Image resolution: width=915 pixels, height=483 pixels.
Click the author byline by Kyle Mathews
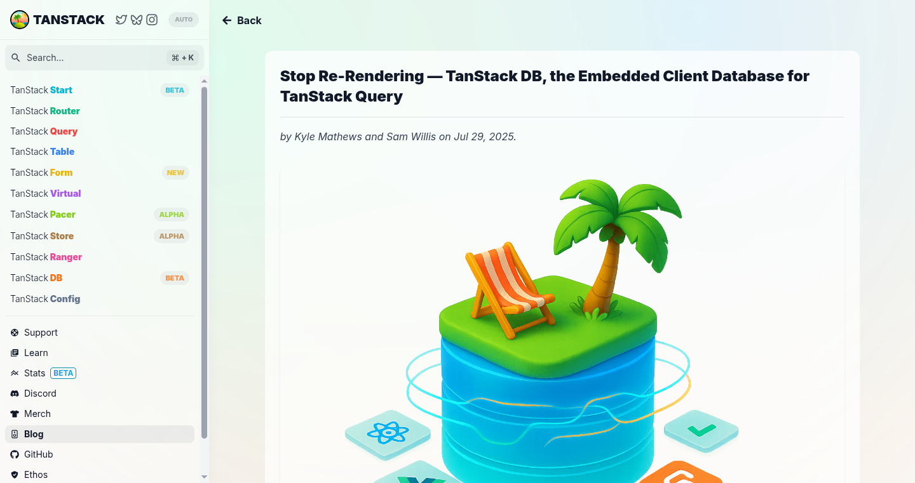click(x=398, y=136)
